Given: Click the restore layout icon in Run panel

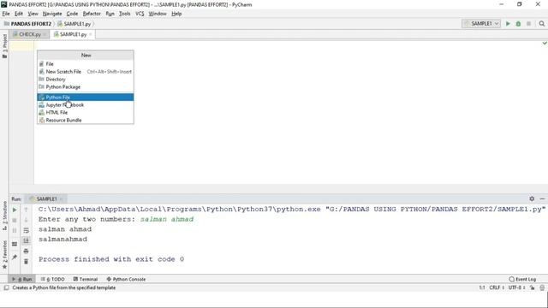Looking at the screenshot, I should pos(15,244).
